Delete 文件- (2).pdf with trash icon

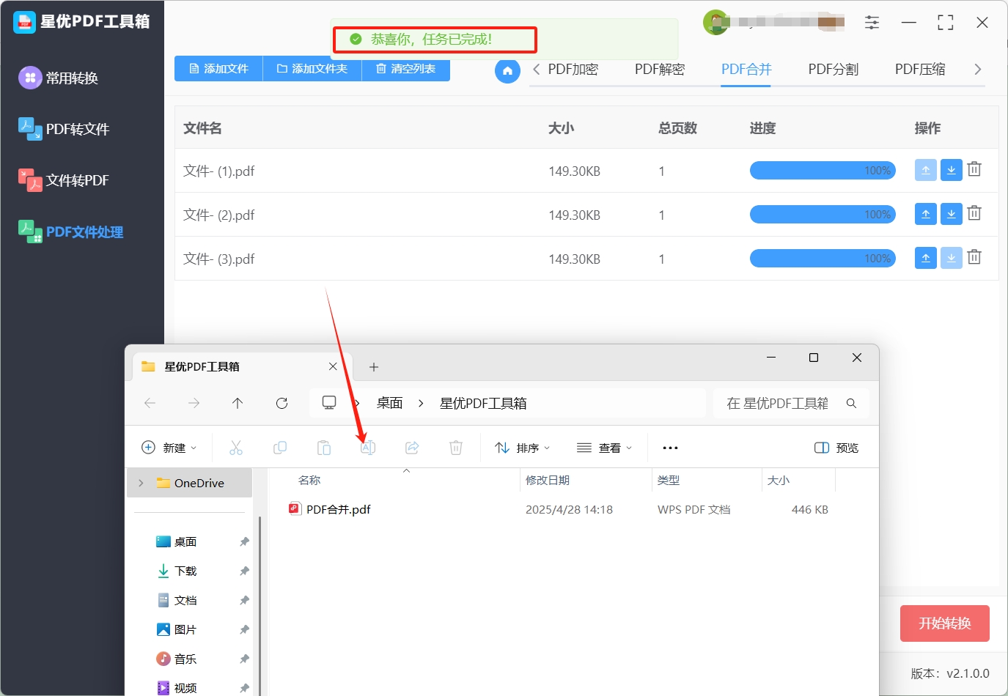point(974,214)
